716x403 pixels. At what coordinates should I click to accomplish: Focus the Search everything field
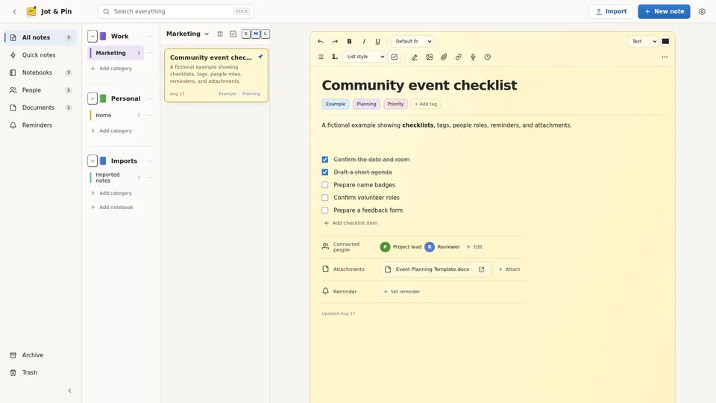click(176, 11)
